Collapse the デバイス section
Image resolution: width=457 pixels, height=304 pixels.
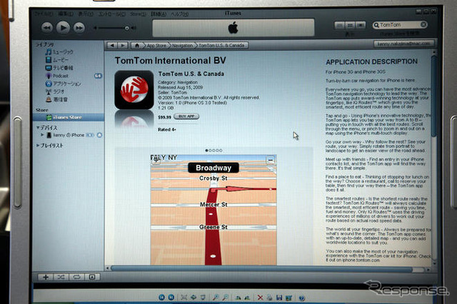[38, 128]
